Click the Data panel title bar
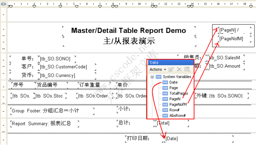Image resolution: width=256 pixels, height=145 pixels. 171,63
